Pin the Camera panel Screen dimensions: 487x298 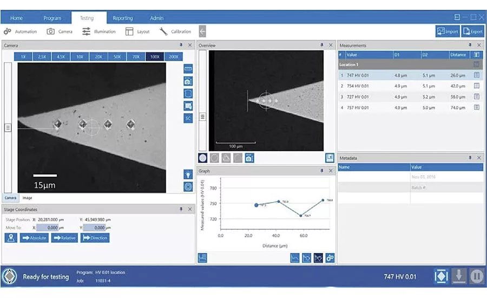181,45
